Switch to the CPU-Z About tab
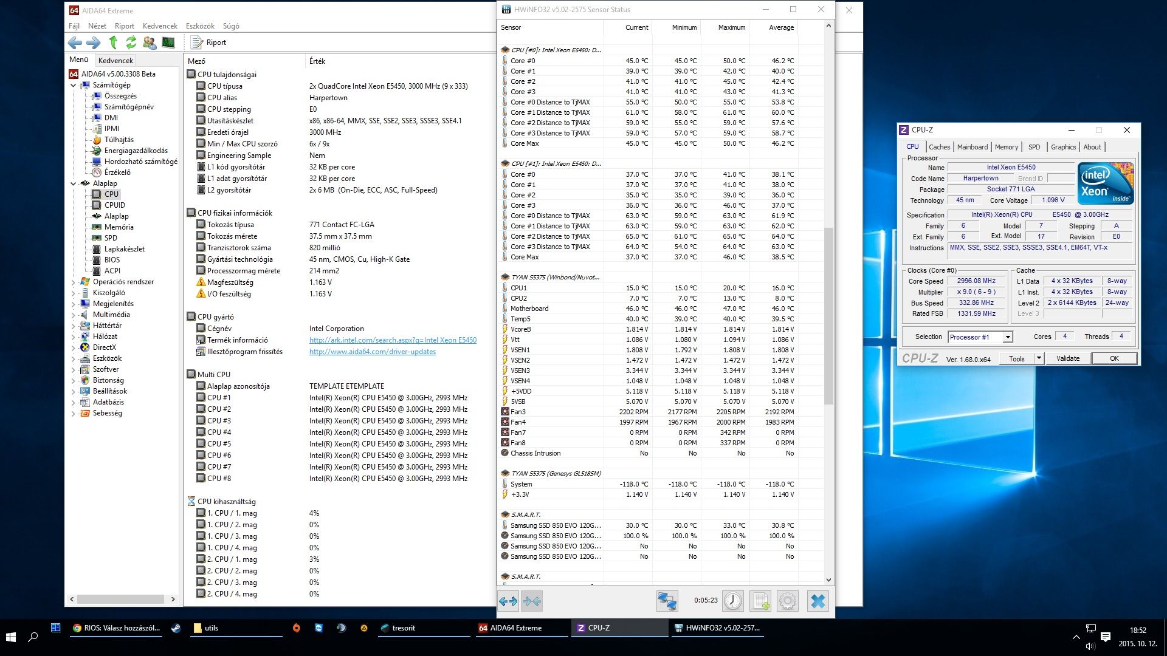Image resolution: width=1167 pixels, height=656 pixels. tap(1092, 147)
